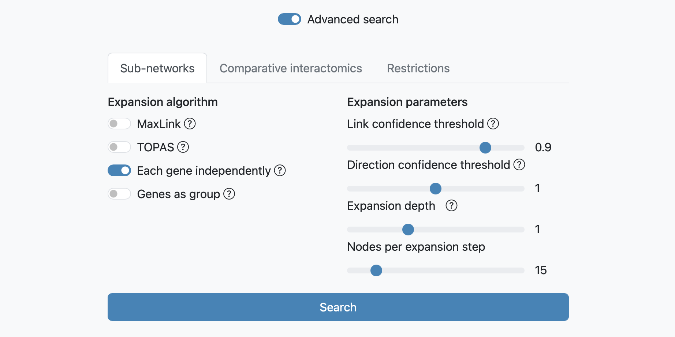Open Expansion depth help icon
Viewport: 675px width, 337px height.
pos(451,206)
